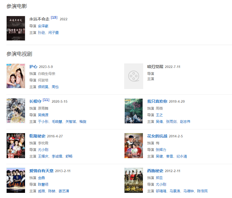Open the 长相守 poster thumbnail

[x=16, y=111]
